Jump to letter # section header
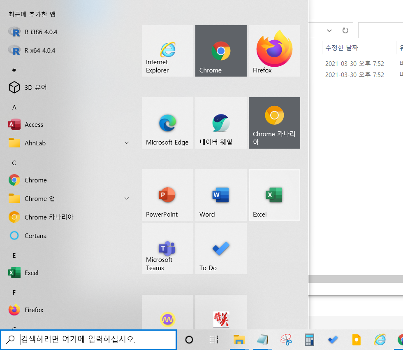The height and width of the screenshot is (350, 403). [x=14, y=70]
